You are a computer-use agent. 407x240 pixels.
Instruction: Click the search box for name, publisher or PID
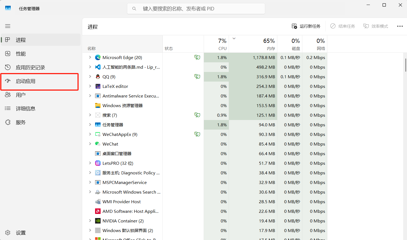tap(196, 9)
